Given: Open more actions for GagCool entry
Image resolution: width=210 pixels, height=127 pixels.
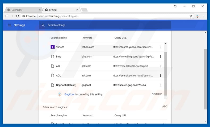Looking at the screenshot, I should point(160,85).
